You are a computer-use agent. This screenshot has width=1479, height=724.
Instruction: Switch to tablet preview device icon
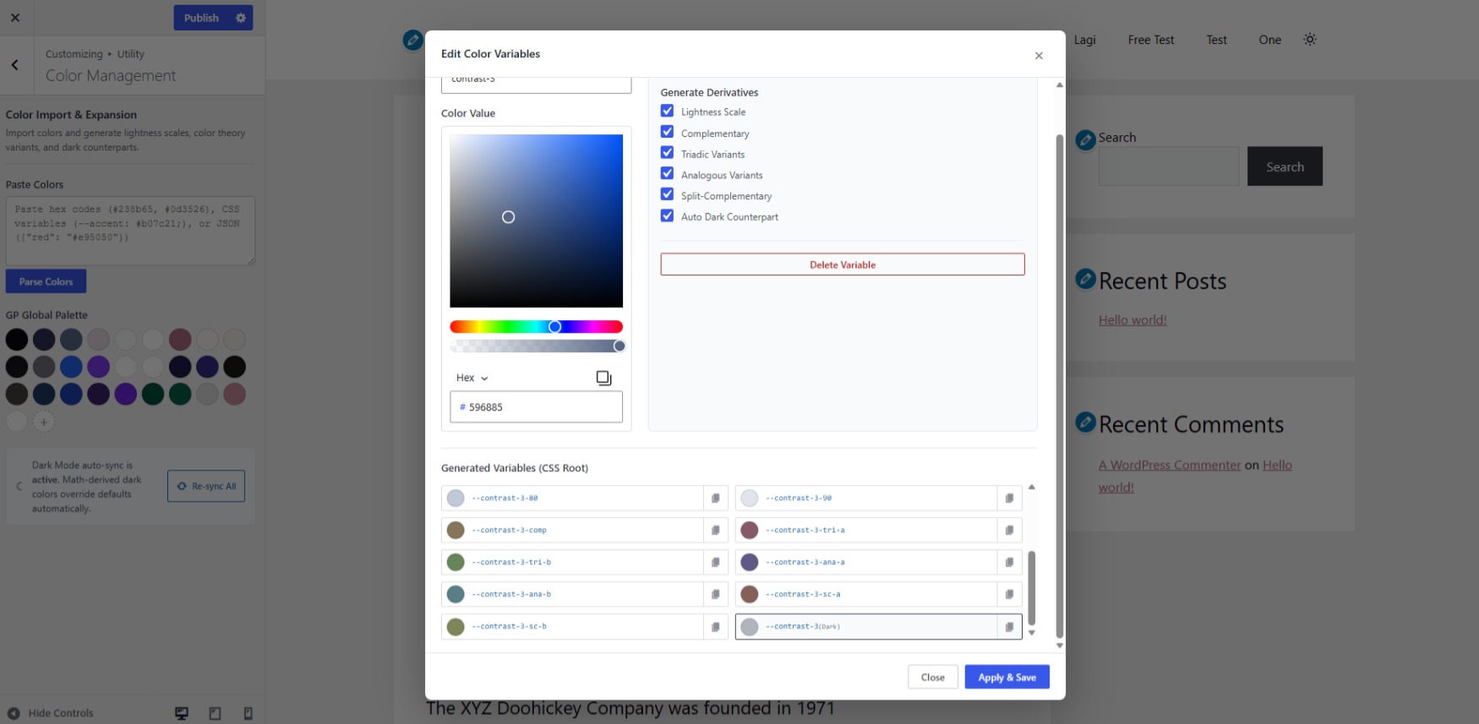(x=215, y=714)
